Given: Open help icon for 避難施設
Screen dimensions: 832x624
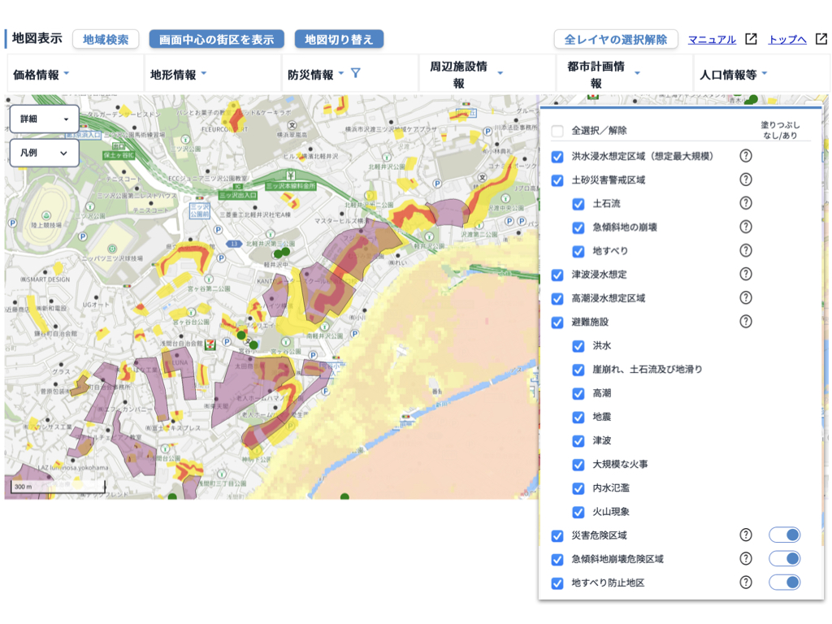Looking at the screenshot, I should (x=745, y=322).
